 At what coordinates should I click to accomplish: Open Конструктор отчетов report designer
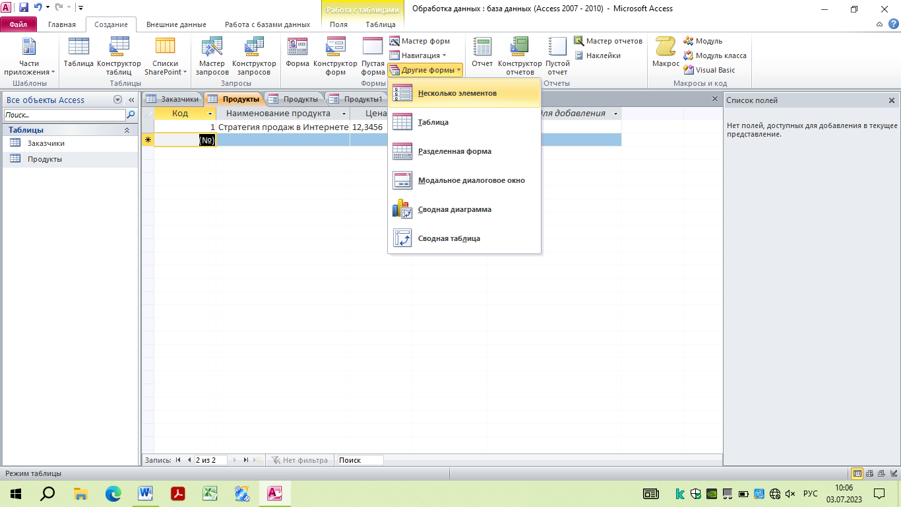520,56
